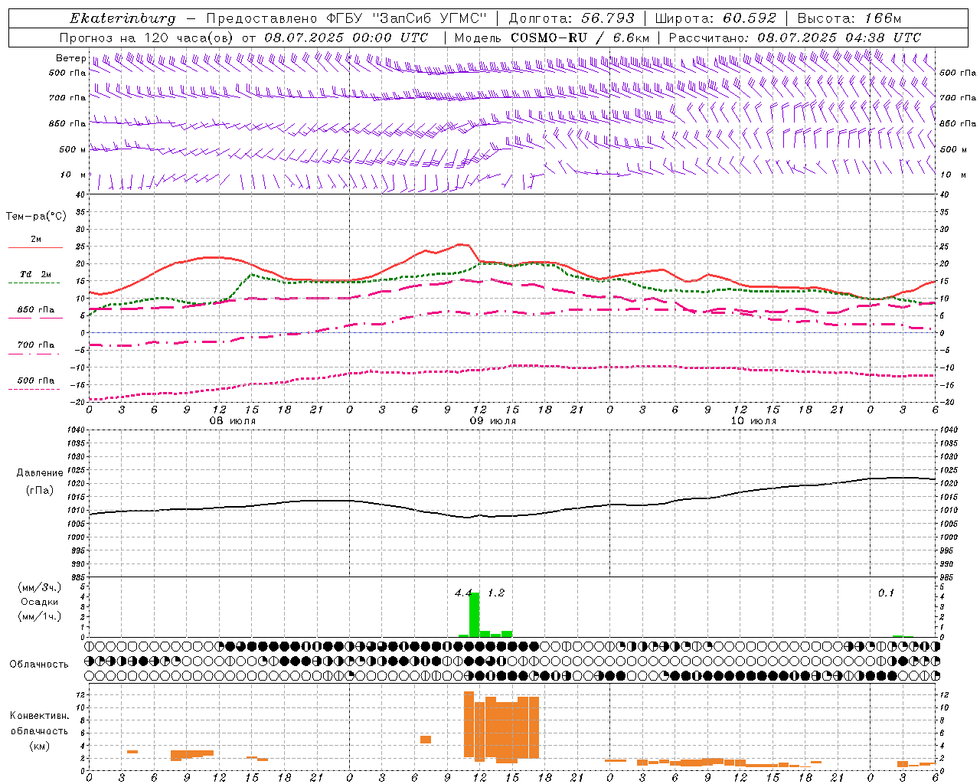Click the dotted "500 гПа" temperature legend entry
This screenshot has width=980, height=784.
(36, 384)
